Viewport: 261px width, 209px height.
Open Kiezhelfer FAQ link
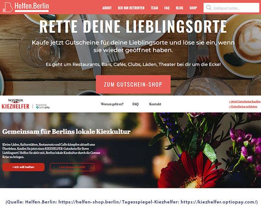coord(135,104)
